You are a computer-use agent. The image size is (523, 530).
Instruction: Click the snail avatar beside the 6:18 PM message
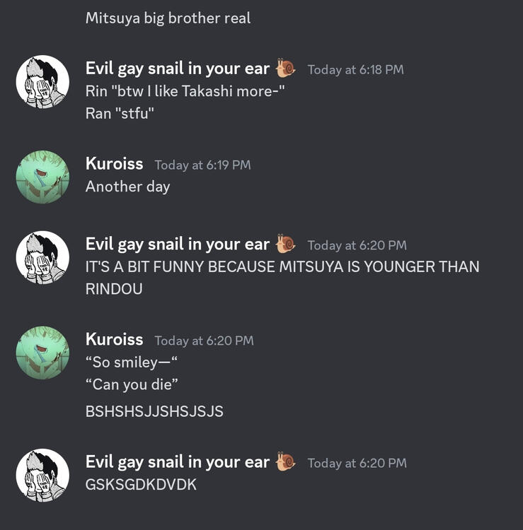pyautogui.click(x=42, y=82)
